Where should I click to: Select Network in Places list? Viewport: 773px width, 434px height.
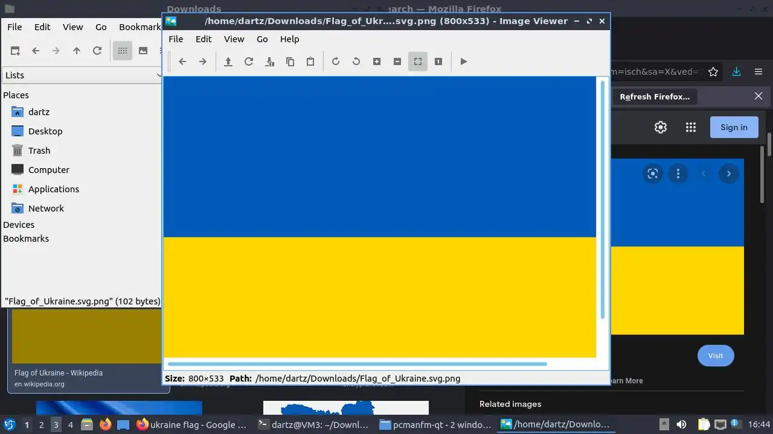point(46,208)
